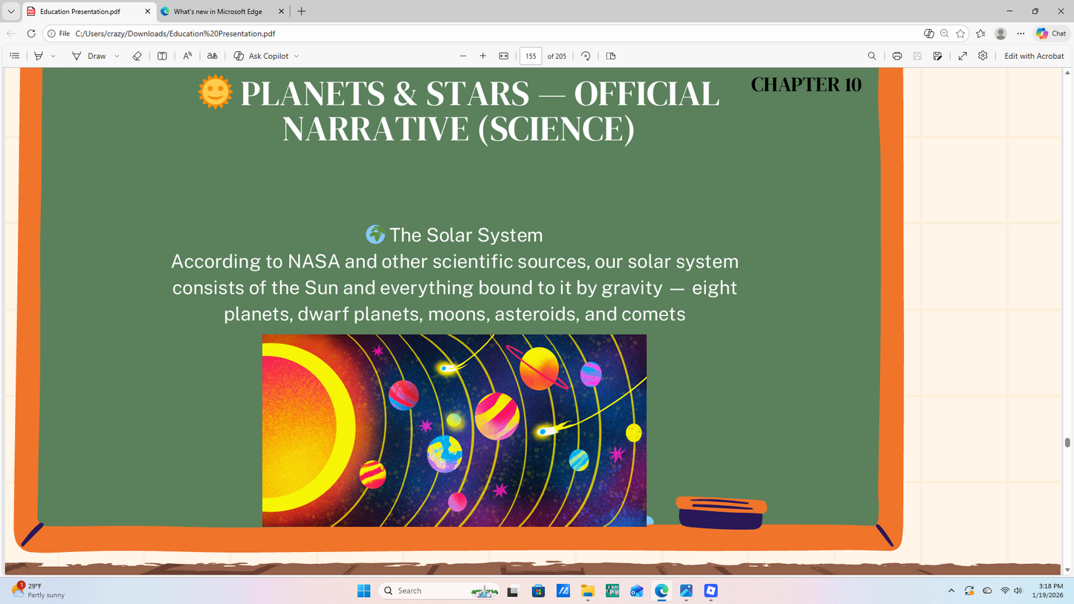Refresh the page
The image size is (1074, 604).
pyautogui.click(x=31, y=33)
